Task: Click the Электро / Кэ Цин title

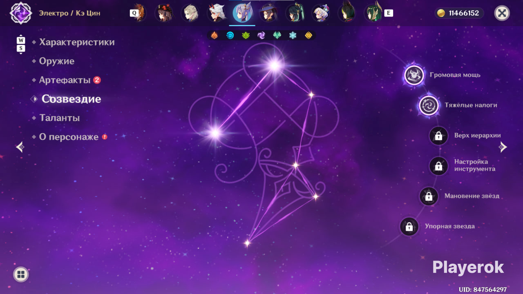Action: (x=70, y=13)
